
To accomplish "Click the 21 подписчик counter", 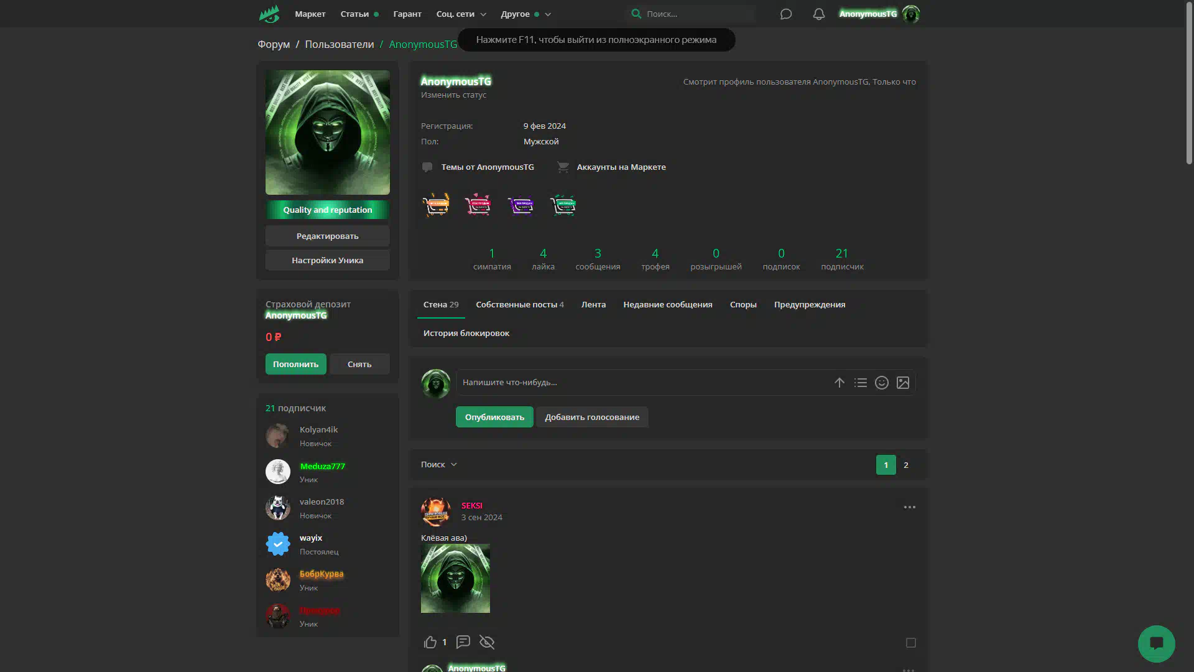I will click(842, 259).
